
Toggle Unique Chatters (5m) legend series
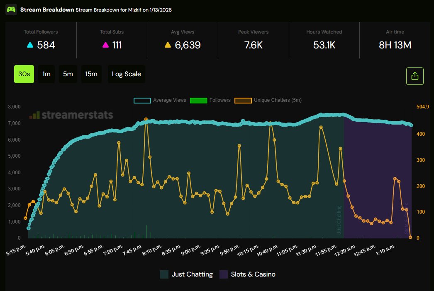(x=268, y=100)
